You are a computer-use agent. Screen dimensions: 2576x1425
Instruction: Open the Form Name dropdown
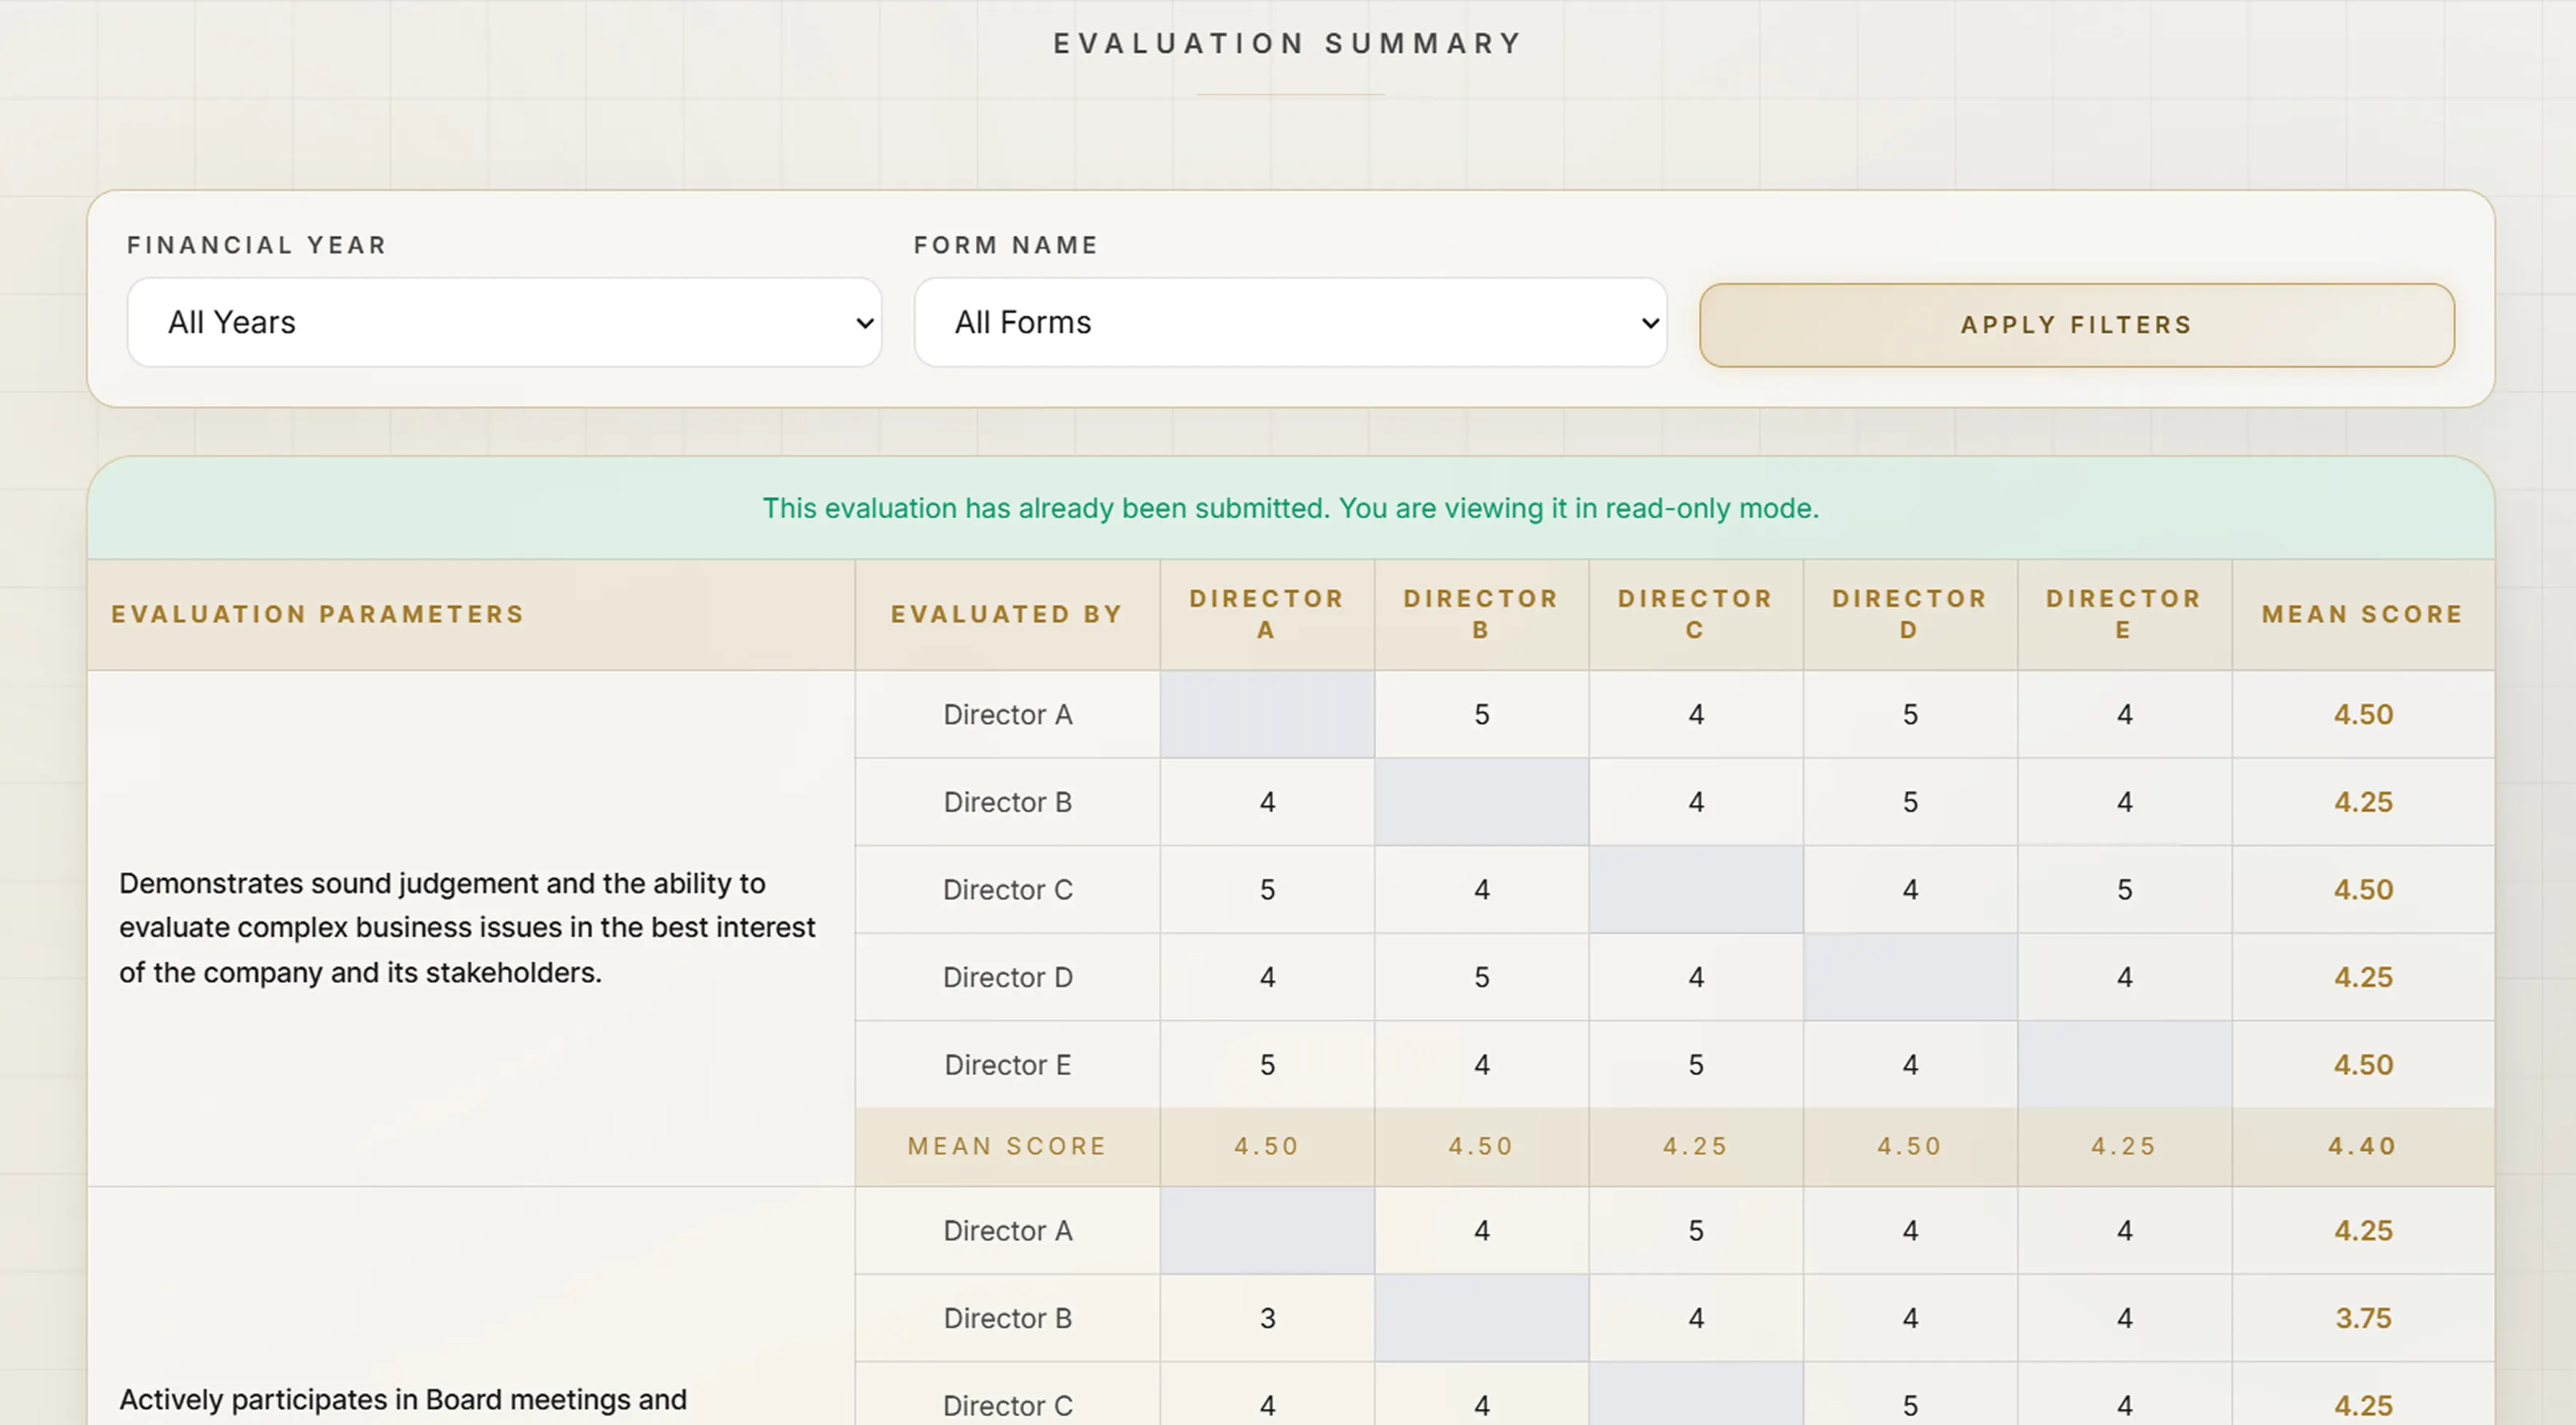point(1290,323)
